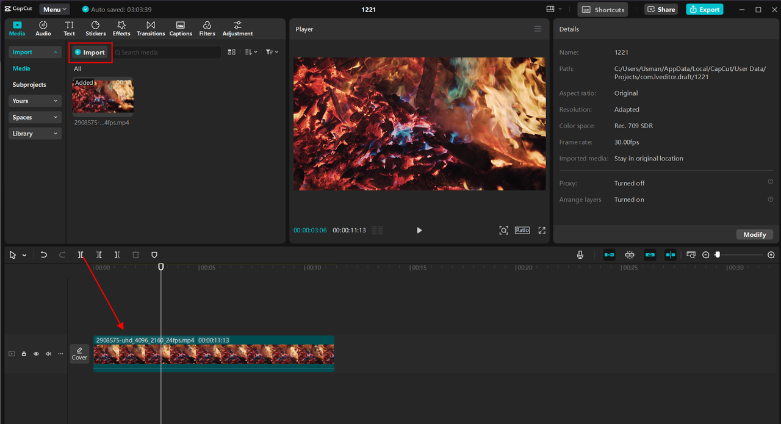Mute the video track audio
This screenshot has height=424, width=781.
click(x=48, y=354)
